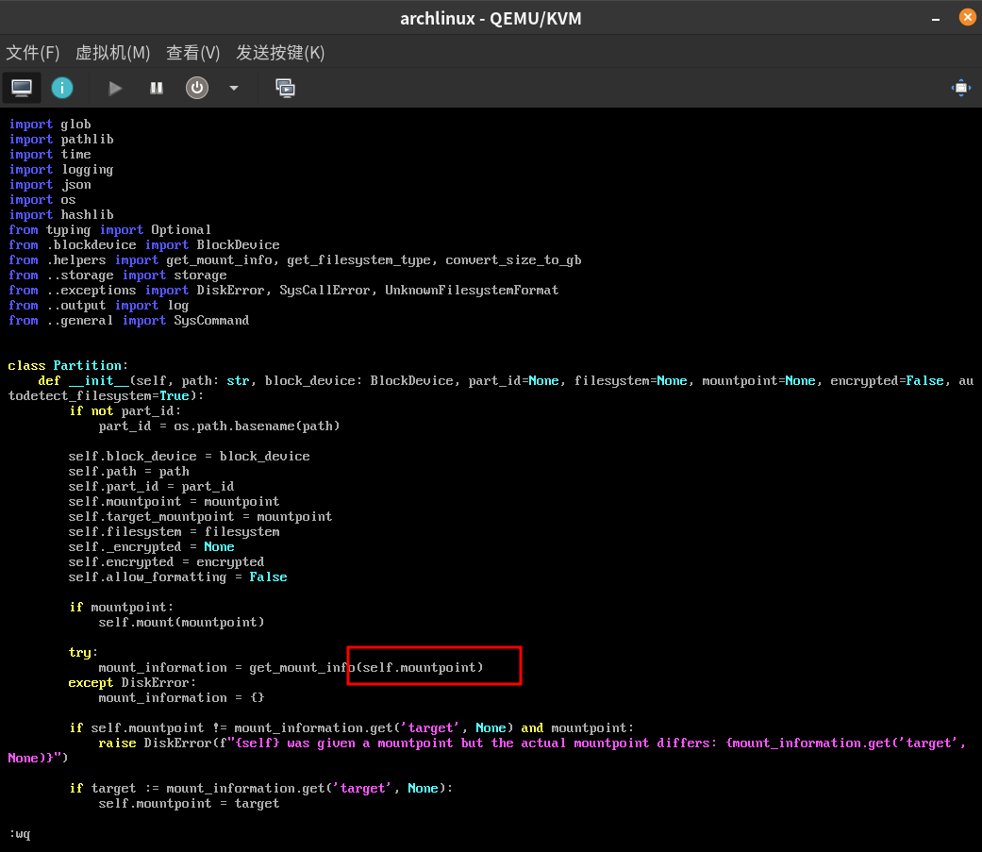Click 'self.filesystem = filesystem' line
This screenshot has height=852, width=982.
point(175,532)
